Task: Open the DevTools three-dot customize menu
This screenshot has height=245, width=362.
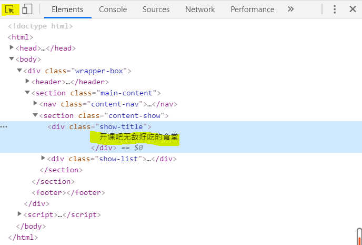Action: [335, 9]
